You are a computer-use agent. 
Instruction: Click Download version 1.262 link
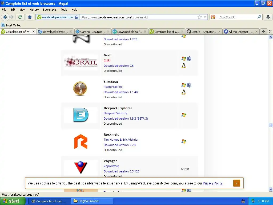coord(120,39)
